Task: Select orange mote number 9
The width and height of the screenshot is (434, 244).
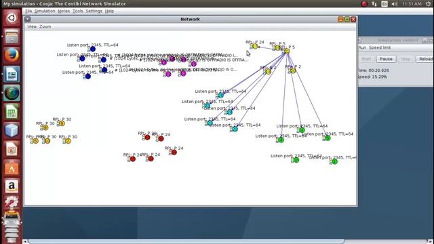Action: 62,123
